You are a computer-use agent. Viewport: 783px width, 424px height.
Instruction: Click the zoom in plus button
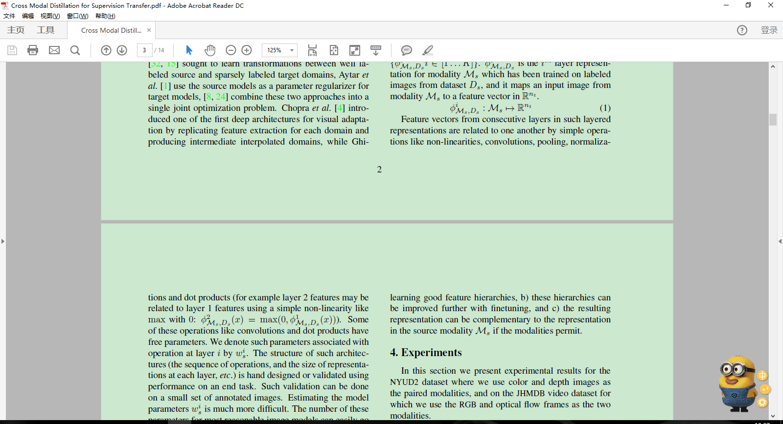click(247, 50)
